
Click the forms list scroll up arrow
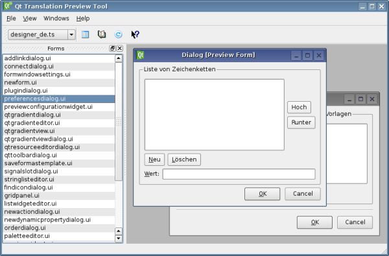119,58
